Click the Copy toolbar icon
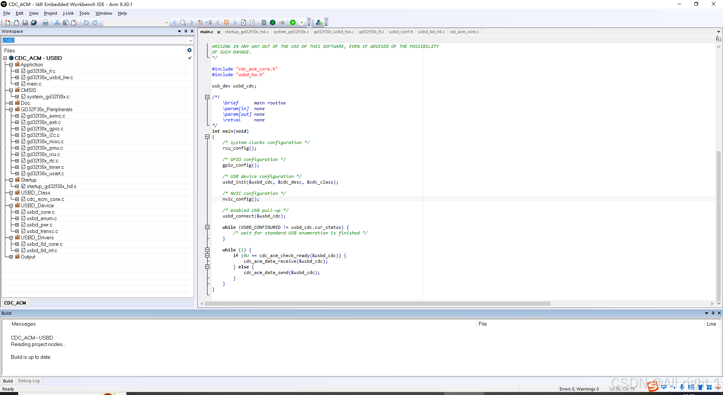This screenshot has width=723, height=395. coord(66,23)
